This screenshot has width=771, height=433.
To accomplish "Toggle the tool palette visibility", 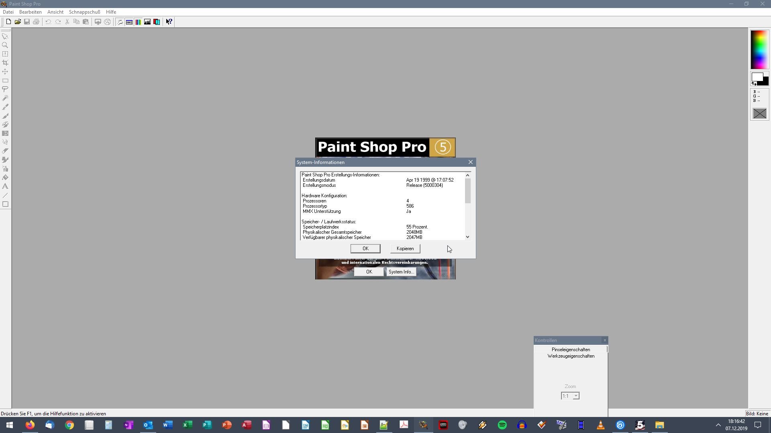I will click(x=120, y=22).
